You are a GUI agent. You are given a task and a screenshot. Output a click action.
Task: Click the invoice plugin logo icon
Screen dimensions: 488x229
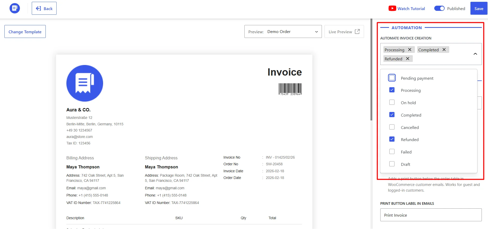(x=15, y=8)
